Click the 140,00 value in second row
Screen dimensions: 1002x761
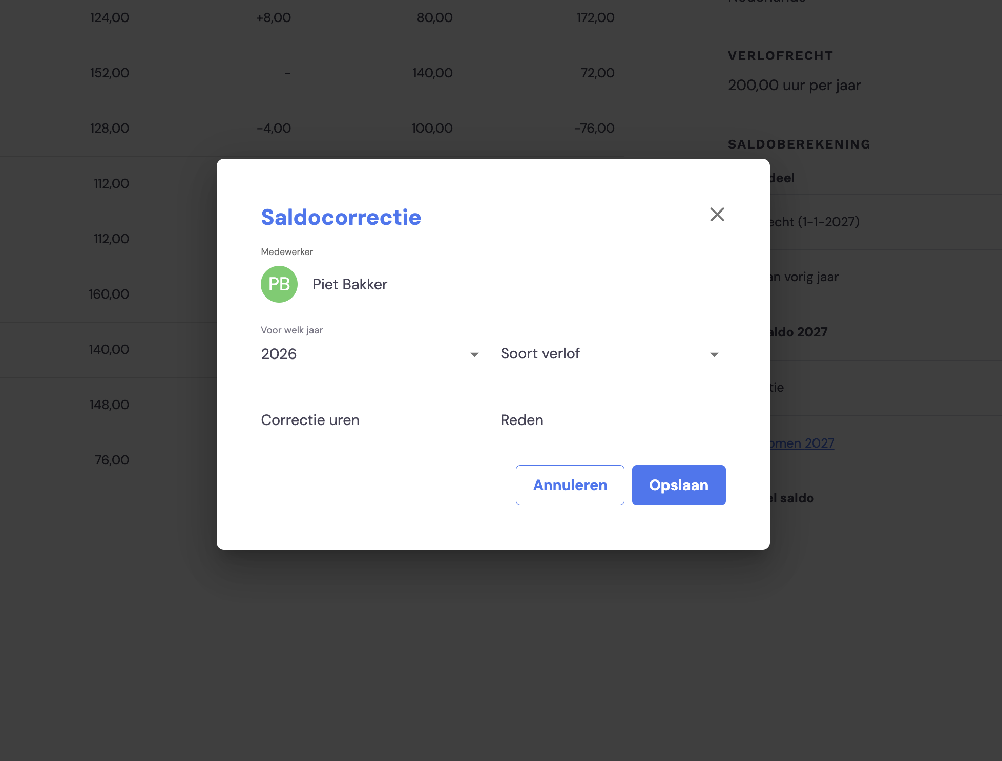click(432, 73)
